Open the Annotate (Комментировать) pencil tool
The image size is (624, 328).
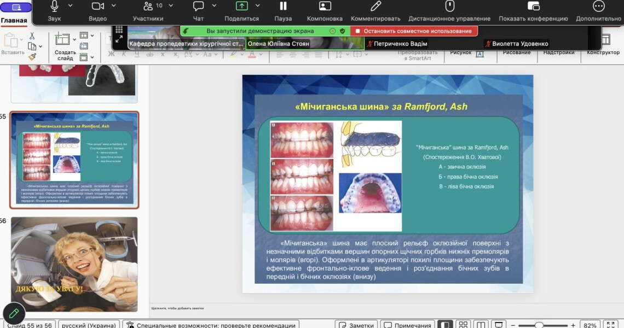click(x=375, y=7)
